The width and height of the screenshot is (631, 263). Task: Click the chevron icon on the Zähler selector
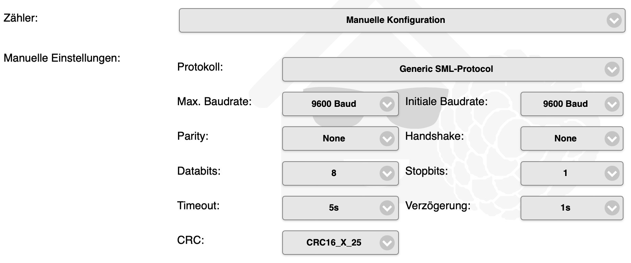[x=614, y=21]
